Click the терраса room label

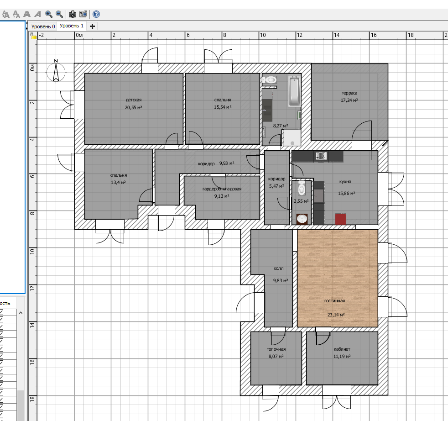tap(349, 93)
